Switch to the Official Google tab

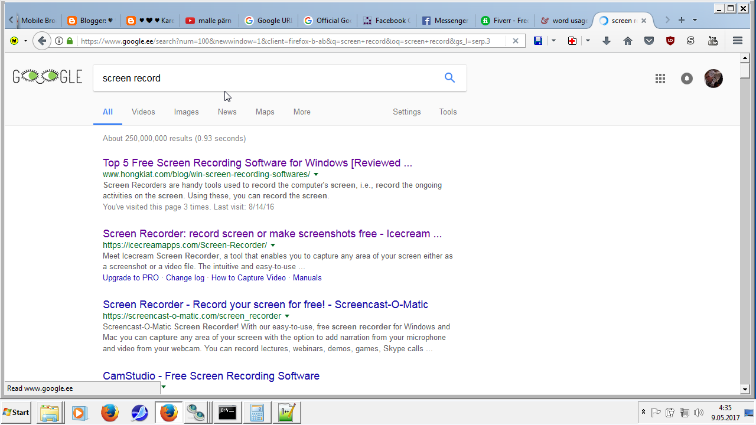(328, 21)
